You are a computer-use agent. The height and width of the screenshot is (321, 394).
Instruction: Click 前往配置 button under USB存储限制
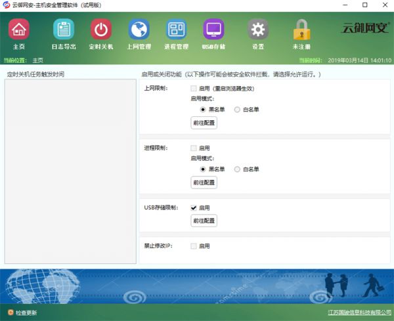pyautogui.click(x=204, y=221)
